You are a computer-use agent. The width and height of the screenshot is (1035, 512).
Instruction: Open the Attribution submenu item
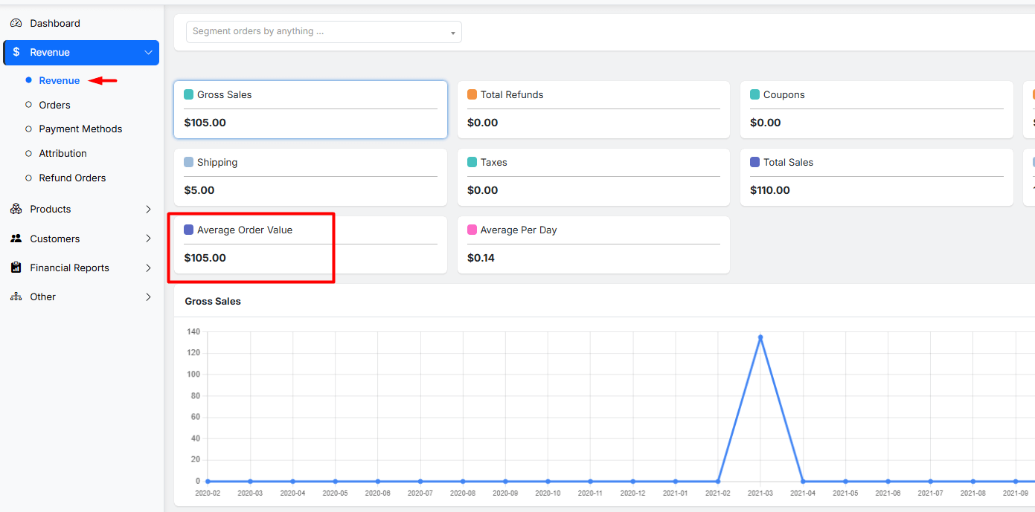[x=63, y=153]
